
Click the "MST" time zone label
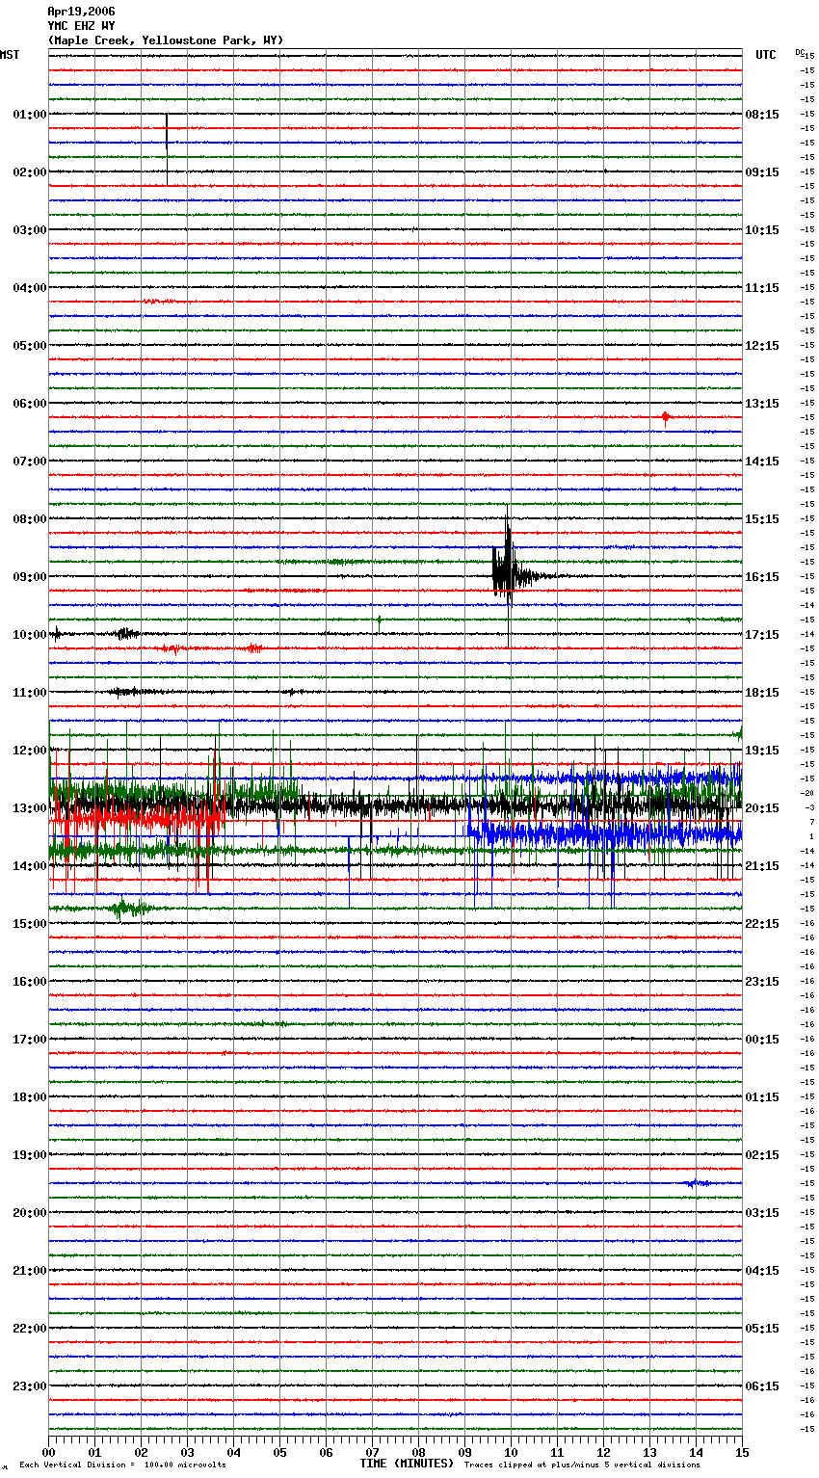point(10,55)
